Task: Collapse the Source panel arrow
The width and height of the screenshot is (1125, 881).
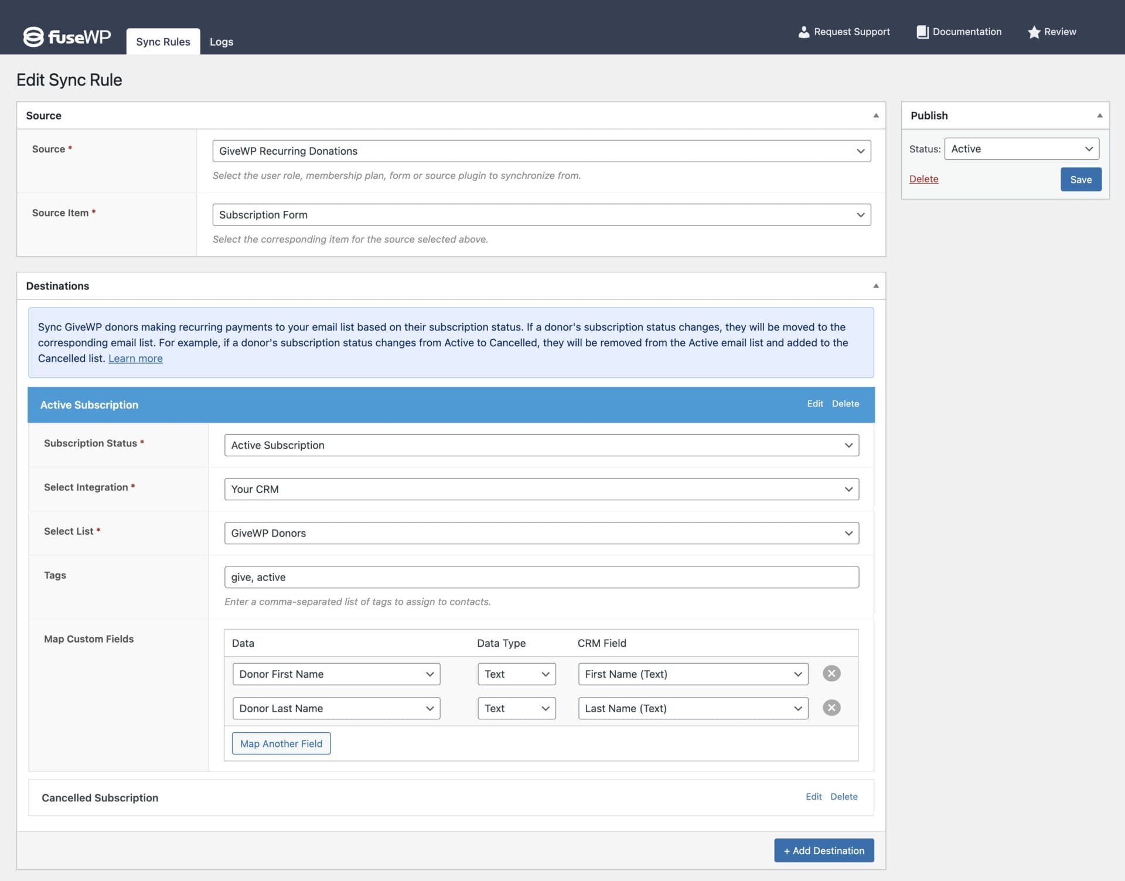Action: 875,115
